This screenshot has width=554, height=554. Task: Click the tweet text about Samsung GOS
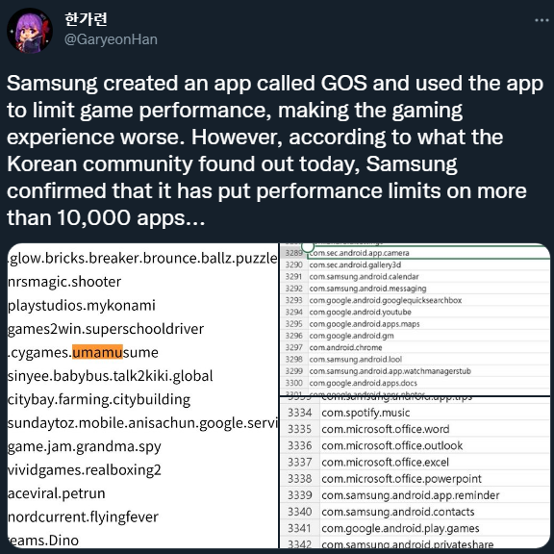[274, 150]
